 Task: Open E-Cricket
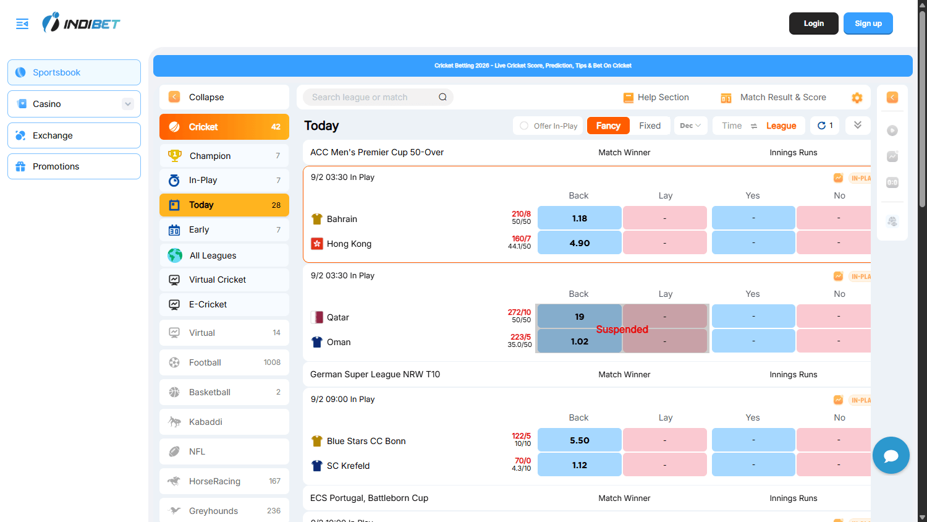(224, 304)
